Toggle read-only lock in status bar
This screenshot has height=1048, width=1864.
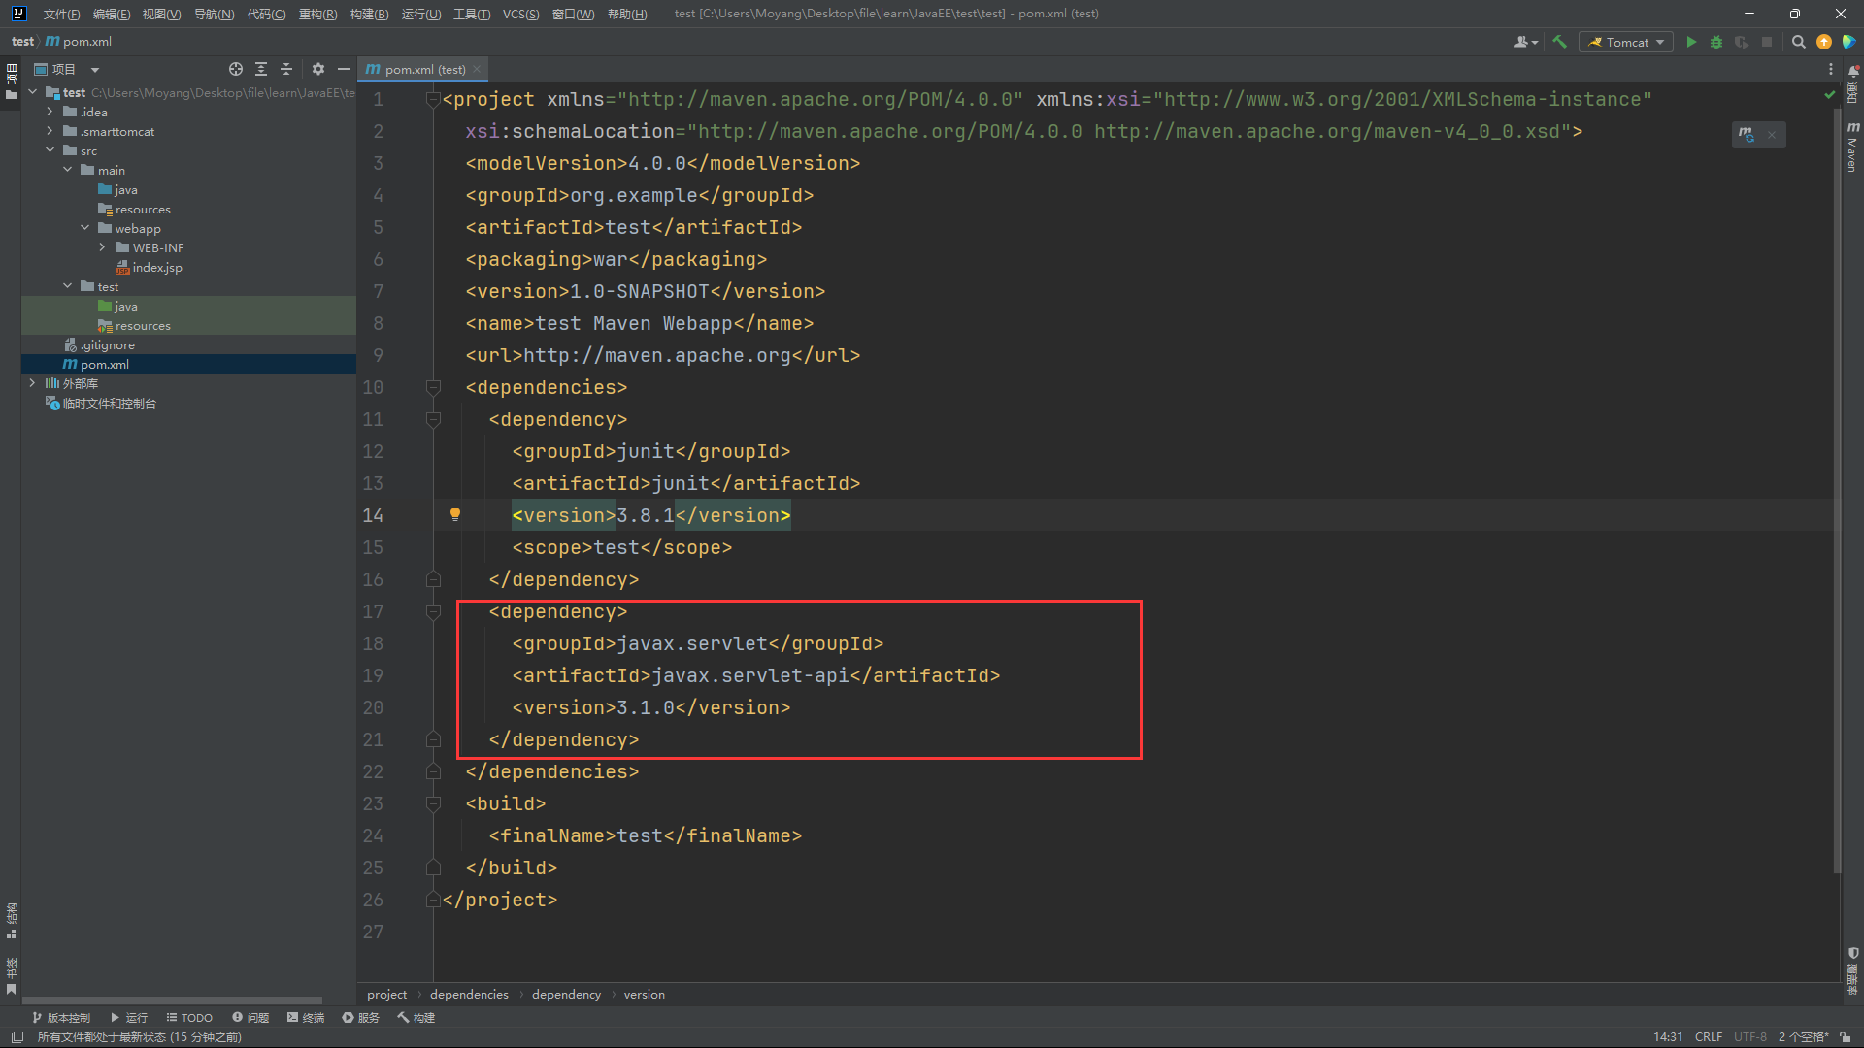coord(1846,1037)
